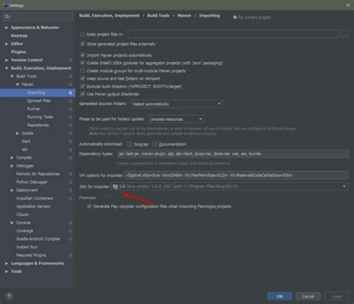Click the project-level icon beside Remote Jar Repositories
354x304 pixels.
point(70,174)
